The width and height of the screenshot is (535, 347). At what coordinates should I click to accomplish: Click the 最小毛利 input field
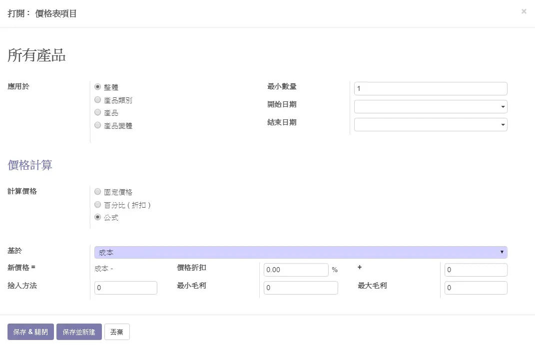point(300,288)
